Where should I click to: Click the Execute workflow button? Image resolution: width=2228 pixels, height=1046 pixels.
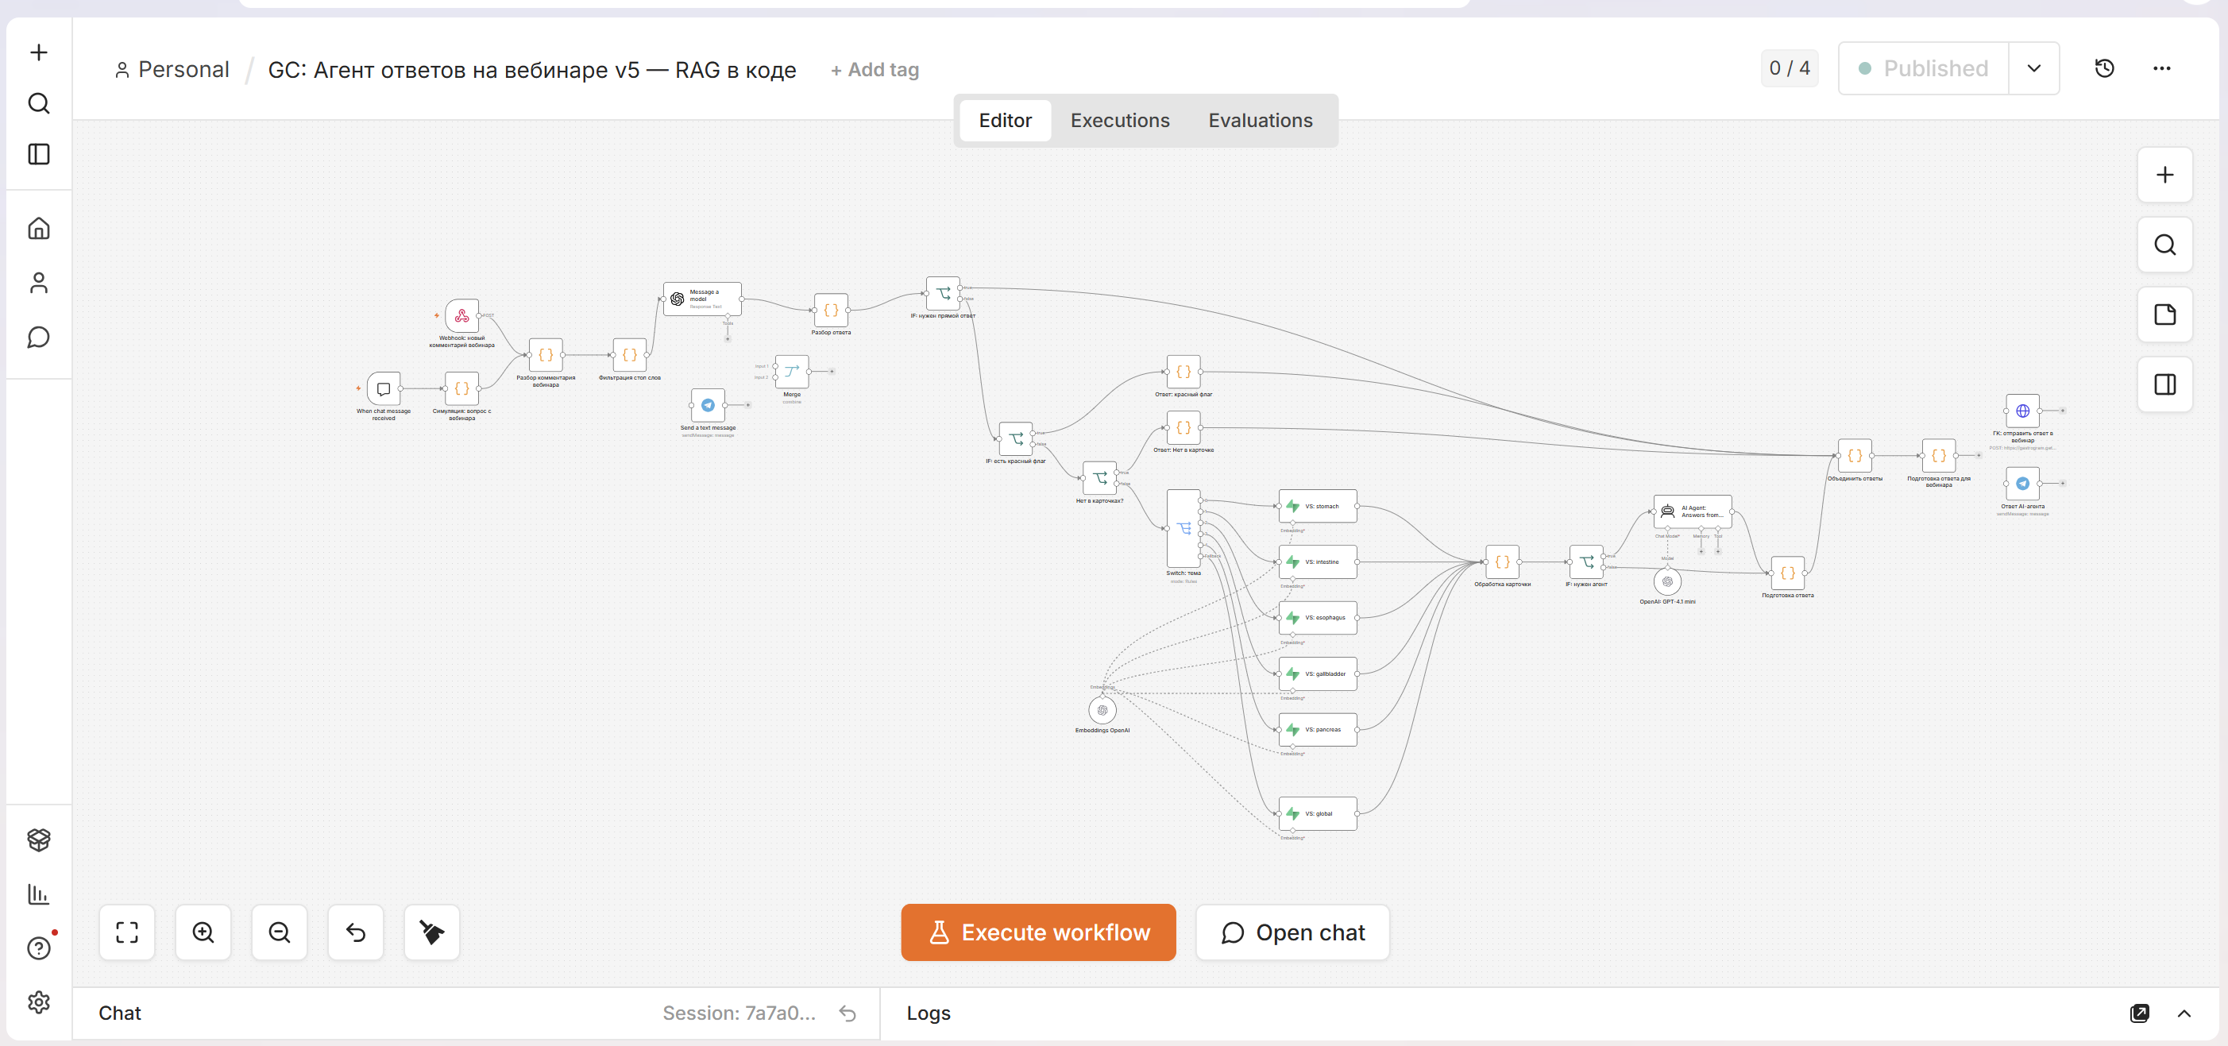1038,932
